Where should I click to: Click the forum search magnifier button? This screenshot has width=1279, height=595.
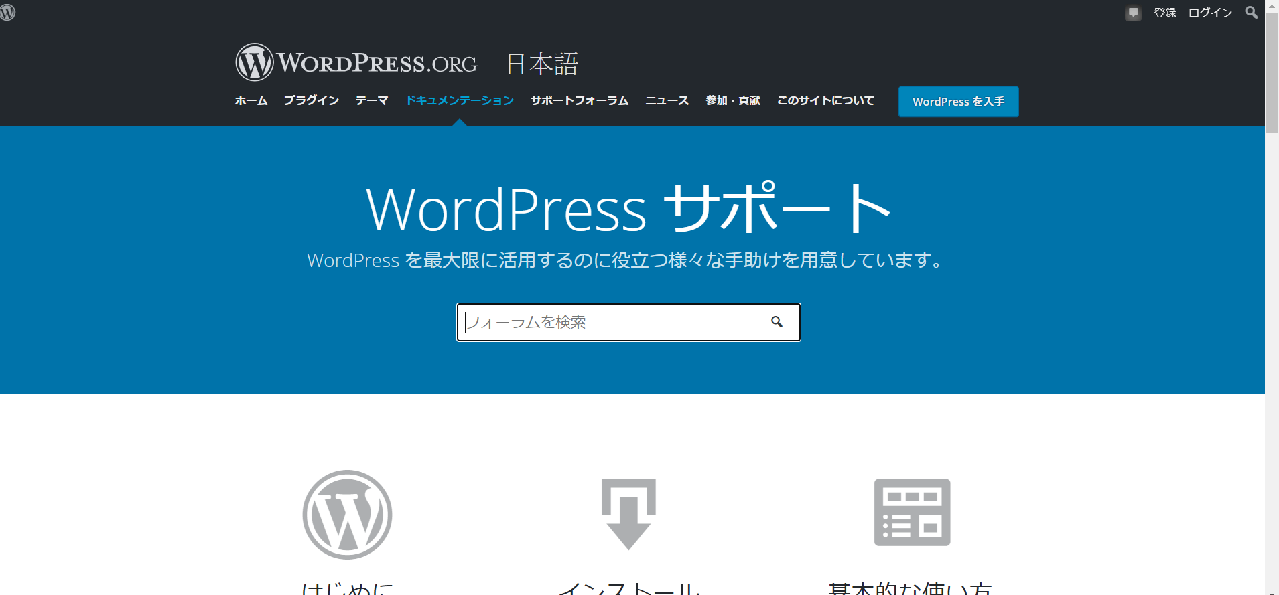point(777,322)
